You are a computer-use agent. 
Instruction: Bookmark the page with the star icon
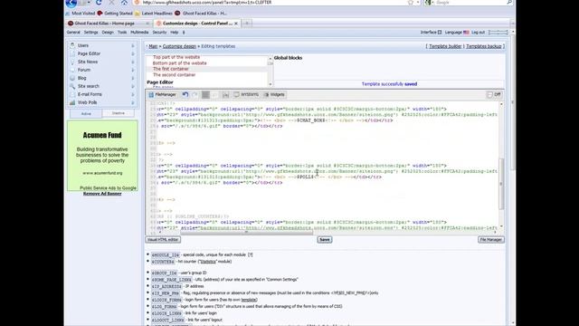point(410,3)
